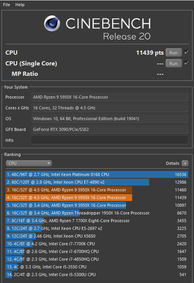Toggle the CPU test checkbox
194x283 pixels.
click(186, 52)
